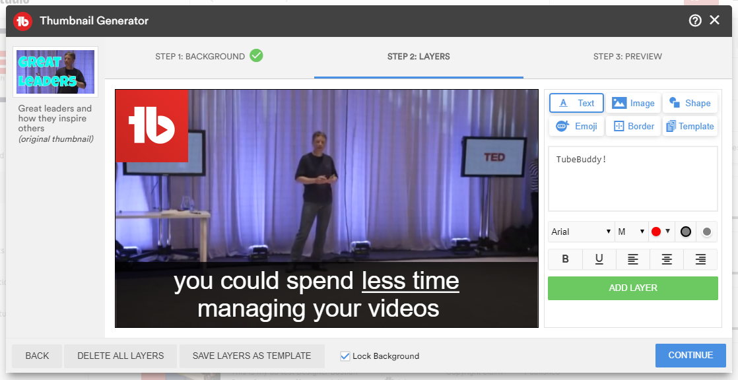
Task: Click the 'Great leaders and how they inspire others' title
Action: click(55, 119)
